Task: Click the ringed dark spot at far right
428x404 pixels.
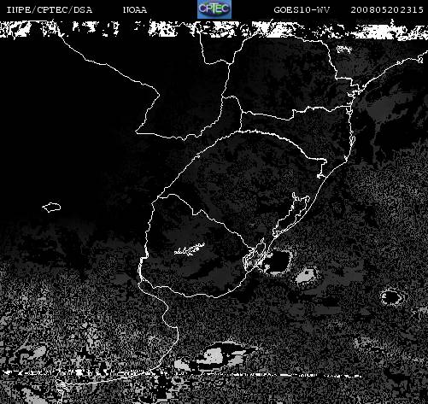Action: [392, 297]
